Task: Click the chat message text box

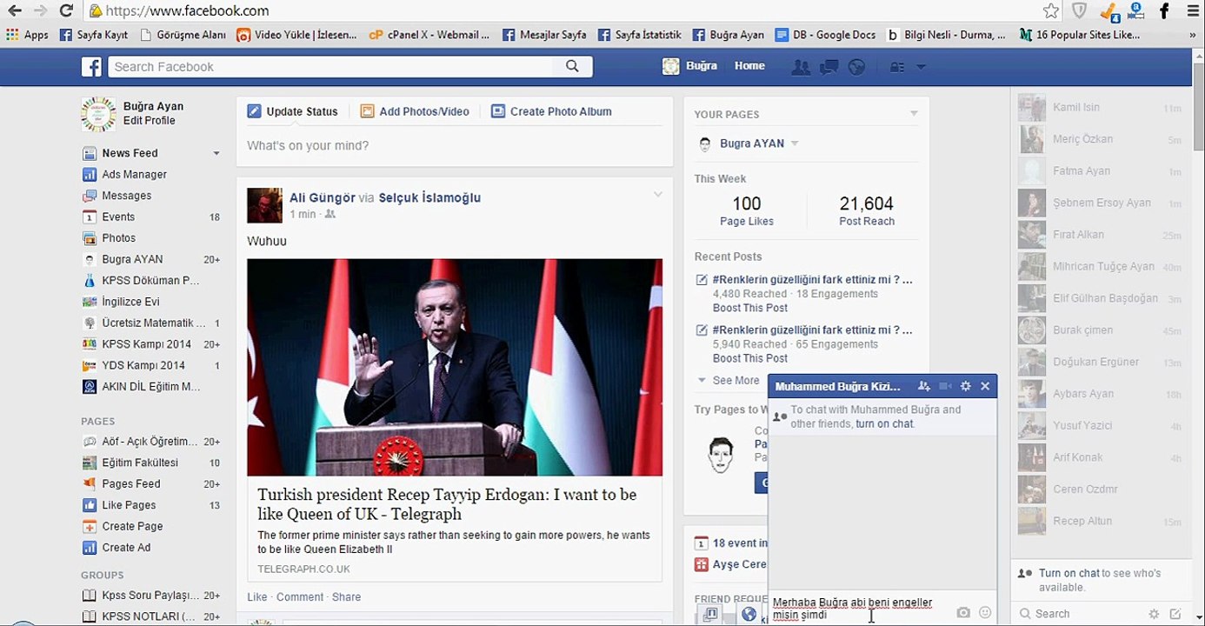Action: (x=861, y=609)
